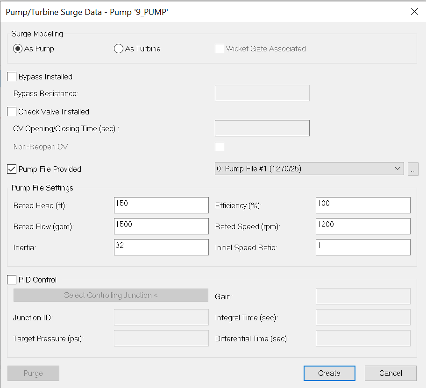Click into the Inertia value field

161,247
